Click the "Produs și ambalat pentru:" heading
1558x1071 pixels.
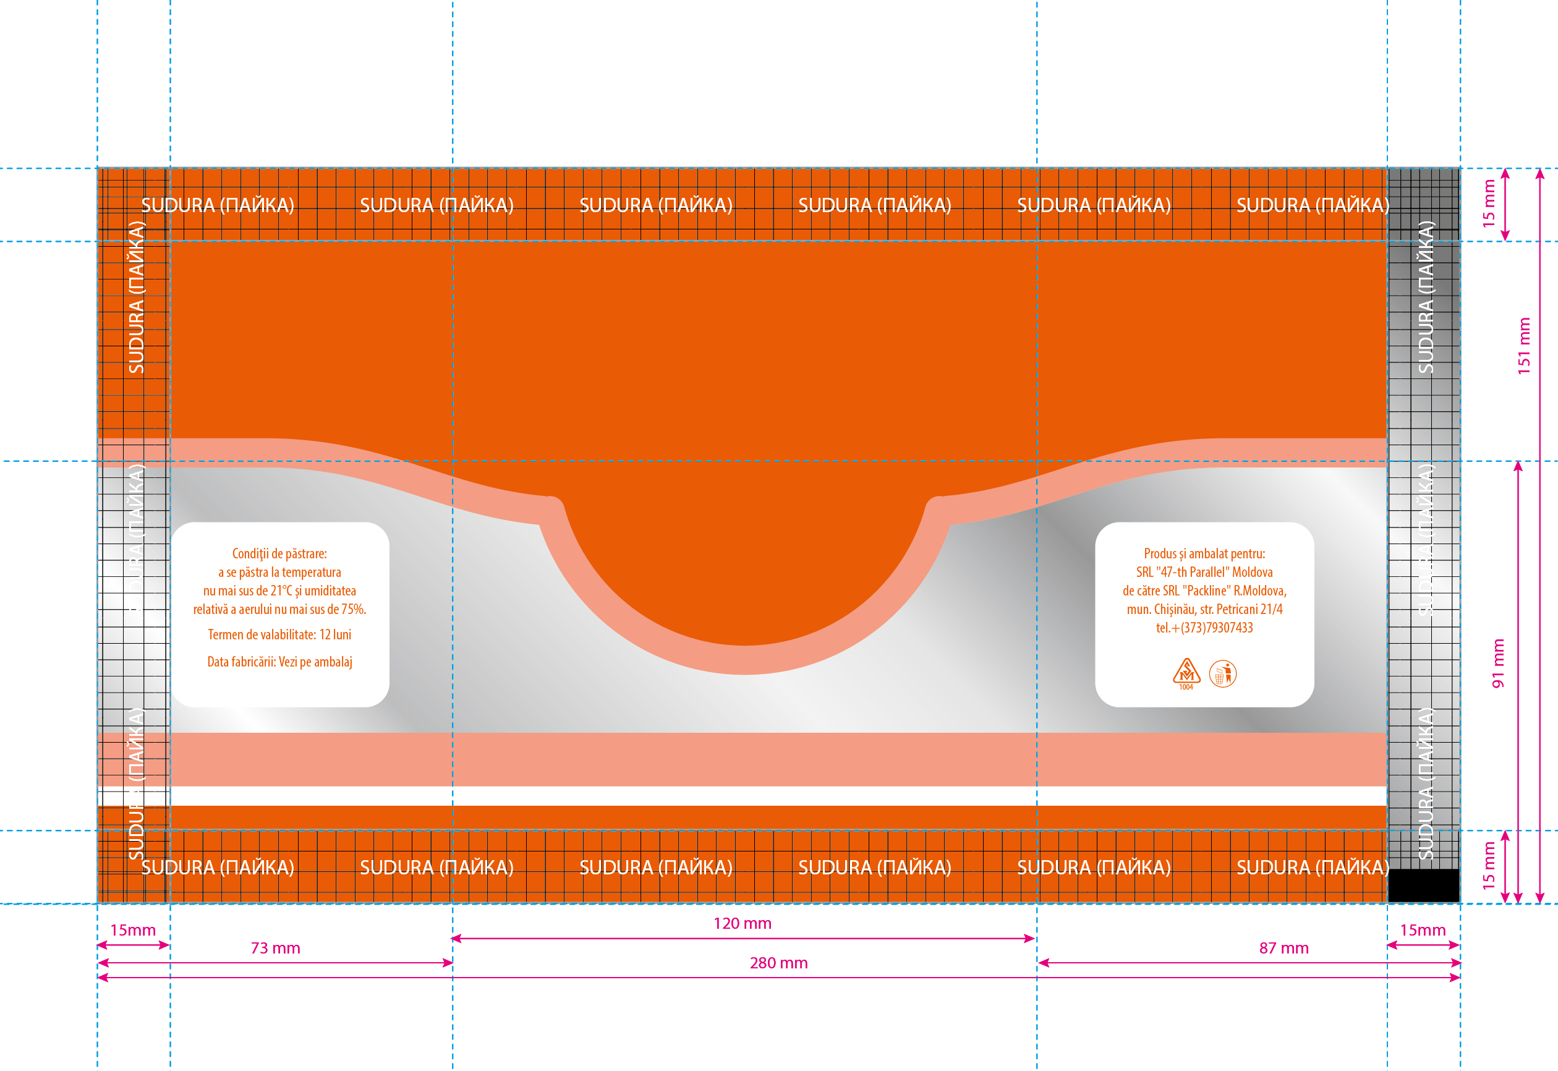coord(1204,553)
